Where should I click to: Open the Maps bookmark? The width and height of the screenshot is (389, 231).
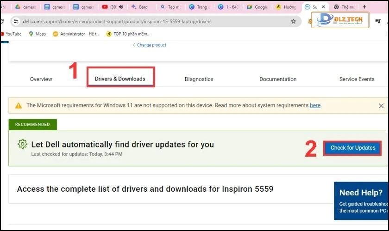tap(37, 34)
